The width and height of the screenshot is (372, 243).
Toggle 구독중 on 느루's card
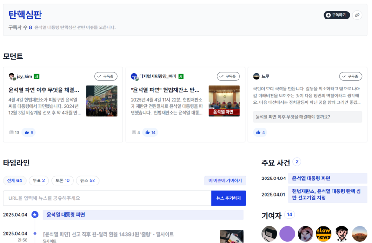point(350,76)
